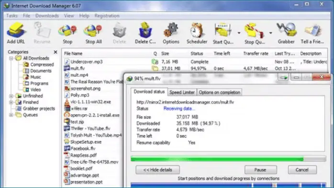Viewport: 334px width, 188px height.
Task: Open the Help menu
Action: coord(84,16)
